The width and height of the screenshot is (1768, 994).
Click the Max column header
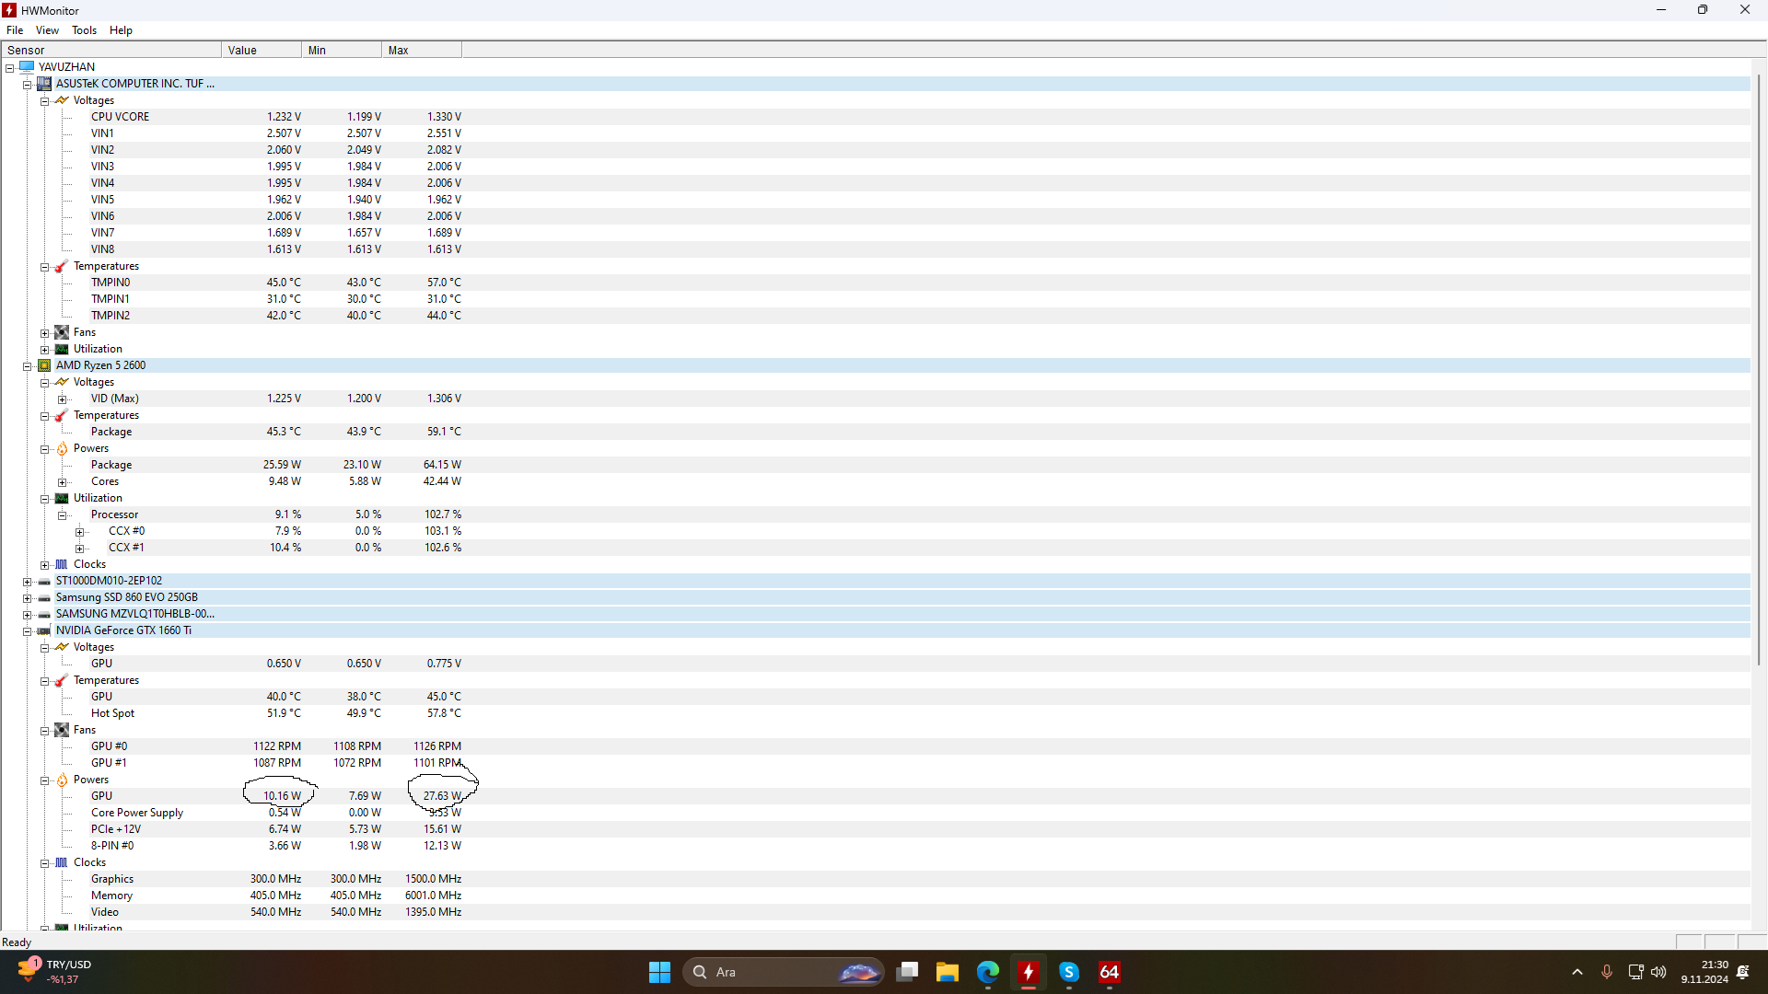[422, 50]
